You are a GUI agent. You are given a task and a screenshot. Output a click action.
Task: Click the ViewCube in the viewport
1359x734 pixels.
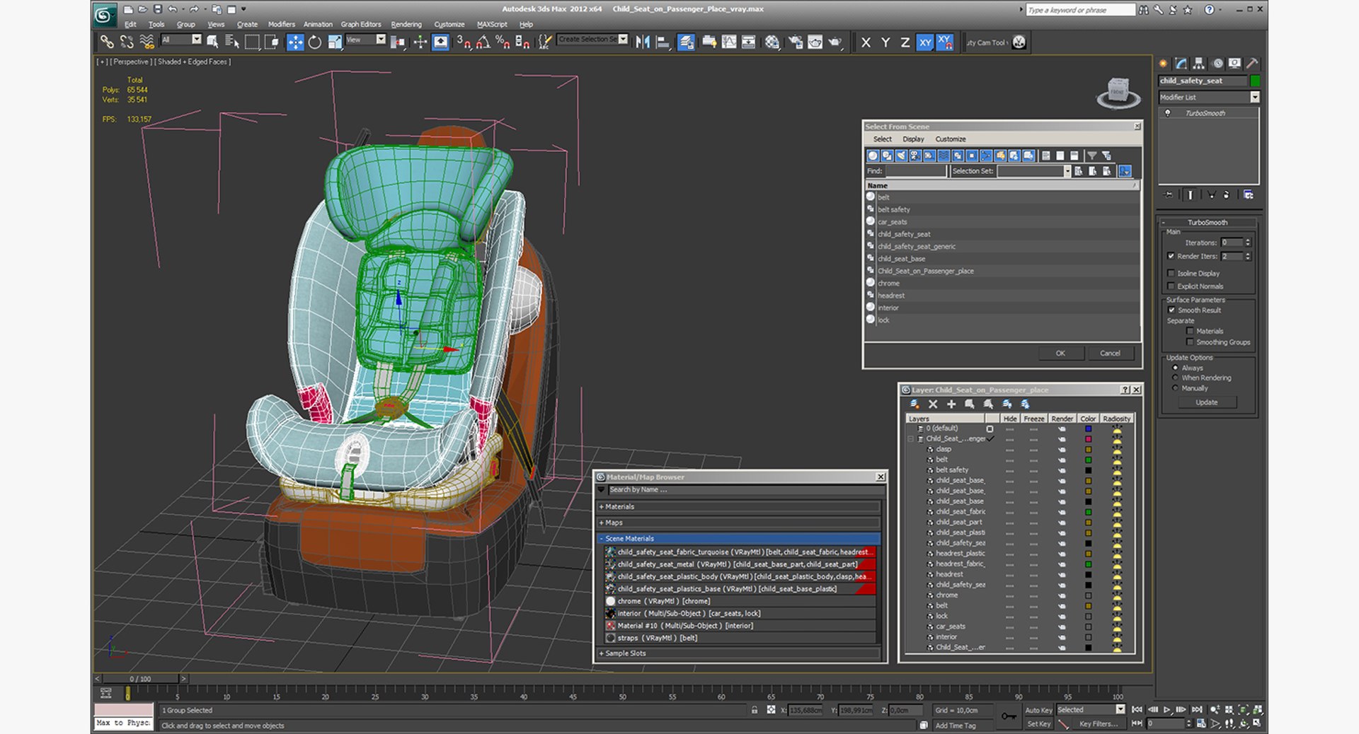pos(1118,93)
